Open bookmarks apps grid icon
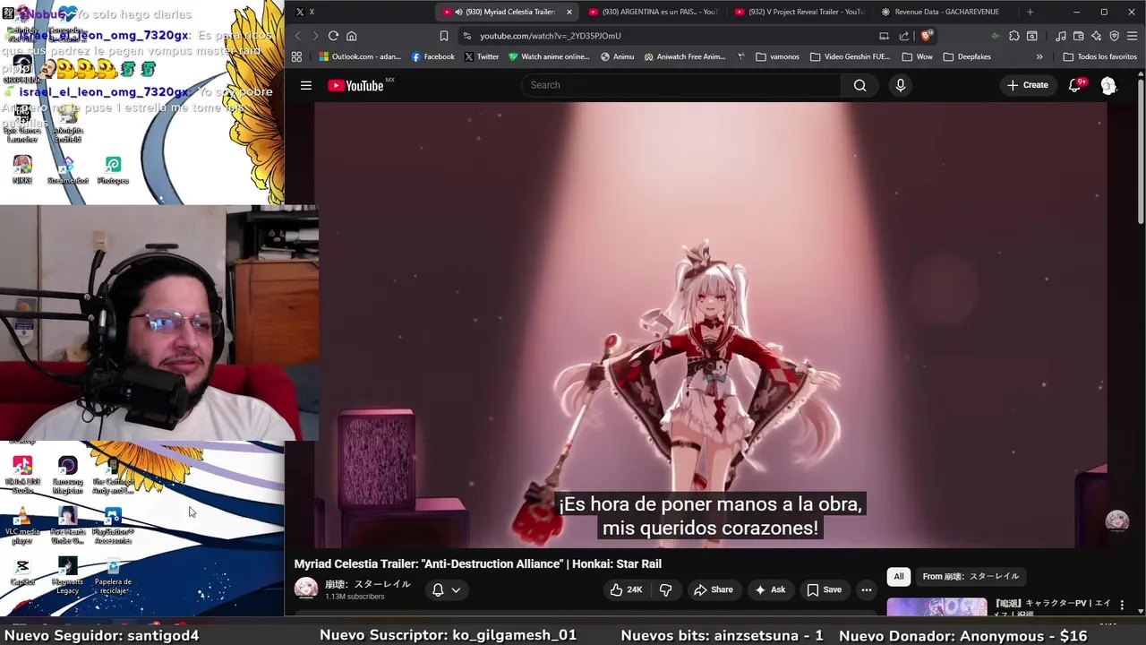 pos(296,56)
